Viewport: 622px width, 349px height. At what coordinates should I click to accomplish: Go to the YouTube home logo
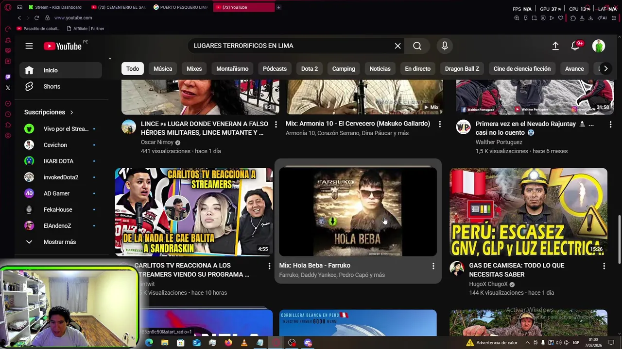pos(63,46)
